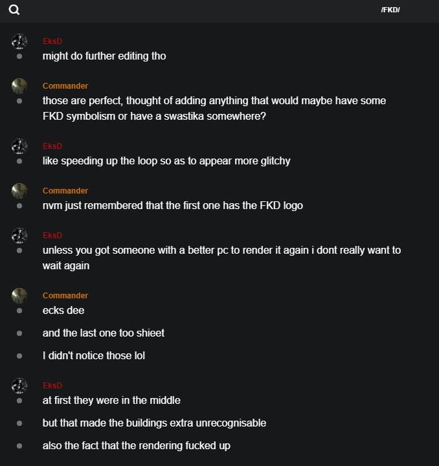439x466 pixels.
Task: Open Commander's avatar beside "those are perfect" message
Action: pyautogui.click(x=19, y=86)
